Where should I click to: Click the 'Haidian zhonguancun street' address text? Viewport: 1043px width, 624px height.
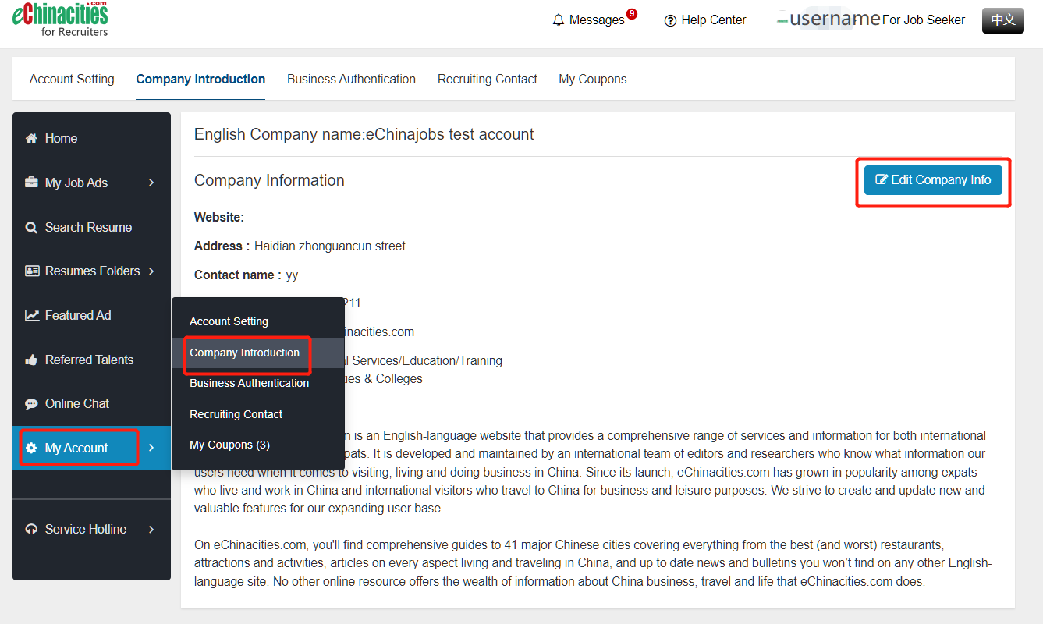tap(330, 246)
